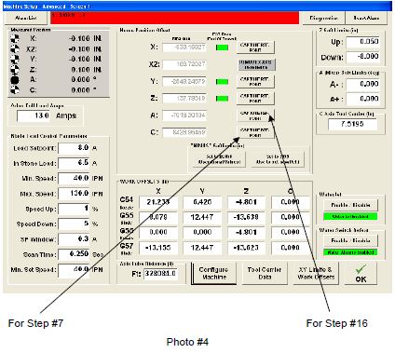Click the Load Setpoint amps field
395x353 pixels.
coord(74,148)
